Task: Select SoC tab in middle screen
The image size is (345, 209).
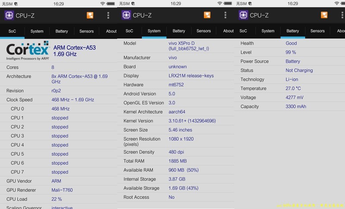Action: click(x=129, y=31)
